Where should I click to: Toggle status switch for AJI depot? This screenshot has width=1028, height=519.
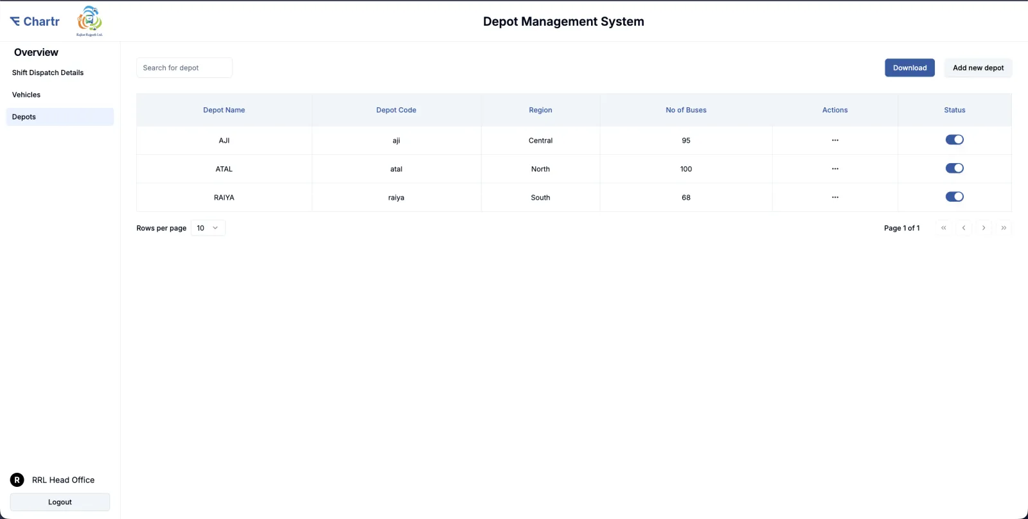(x=954, y=139)
